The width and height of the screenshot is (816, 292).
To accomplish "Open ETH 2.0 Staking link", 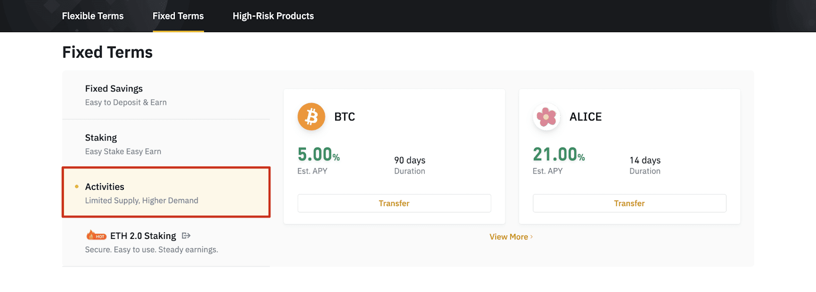I will click(143, 236).
